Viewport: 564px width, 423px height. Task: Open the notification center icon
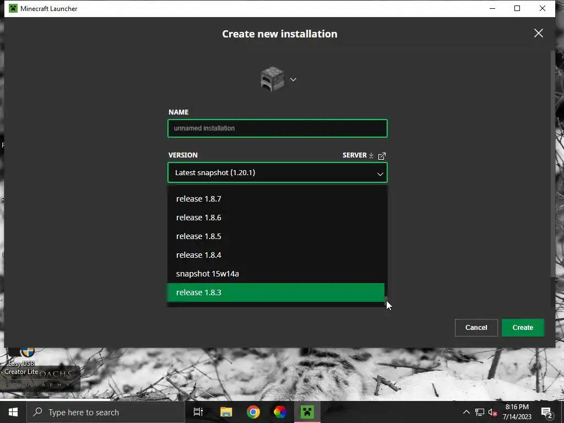pyautogui.click(x=547, y=412)
